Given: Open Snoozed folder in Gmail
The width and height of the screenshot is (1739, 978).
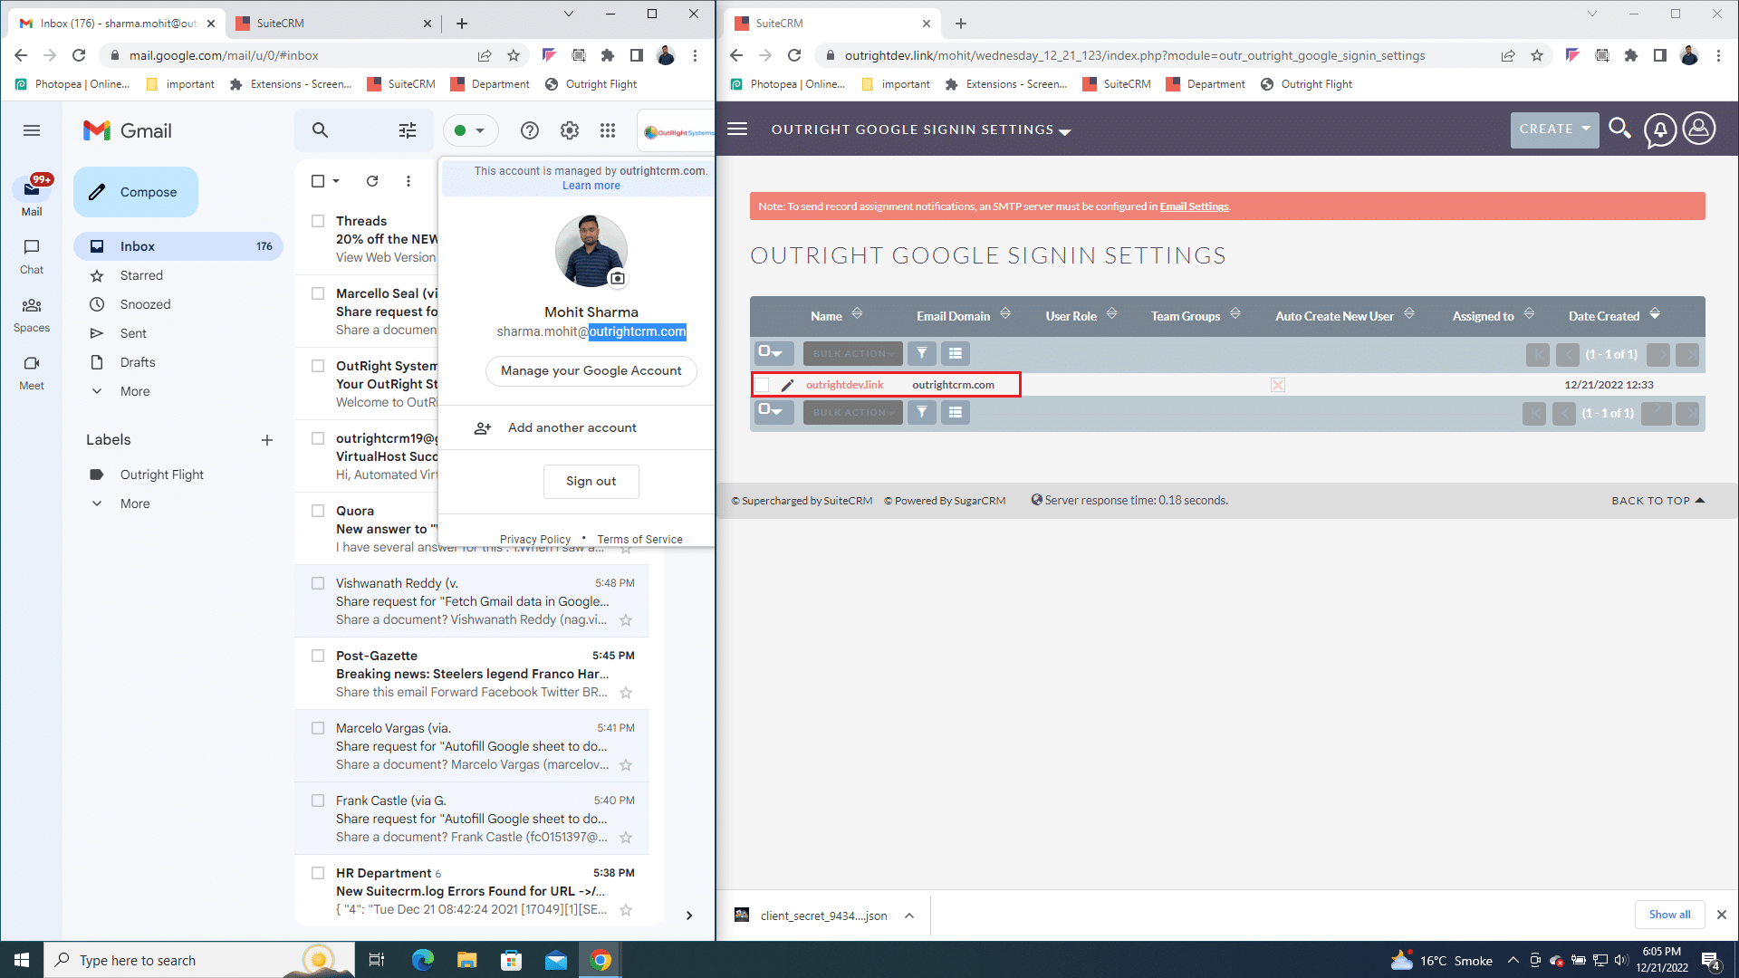Looking at the screenshot, I should [x=145, y=304].
